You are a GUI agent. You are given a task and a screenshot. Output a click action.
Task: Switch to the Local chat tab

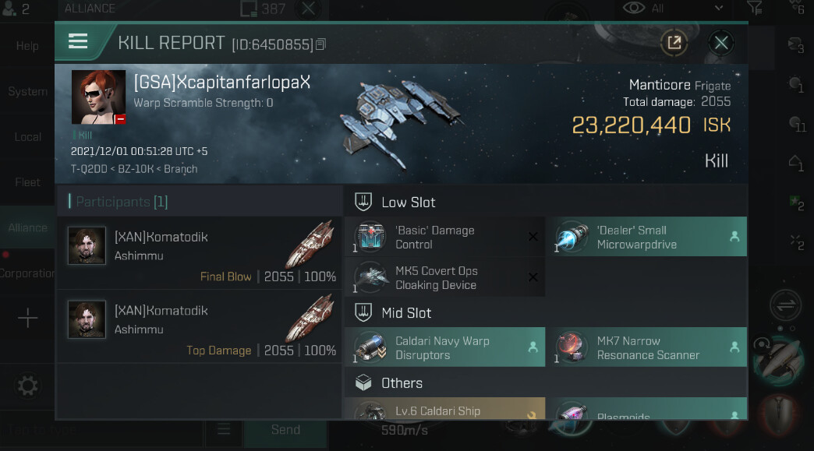(x=28, y=137)
